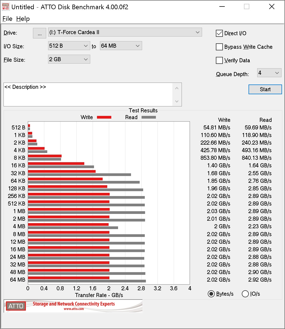Enable Bypass Write Cache checkbox
This screenshot has width=285, height=329.
(x=219, y=47)
